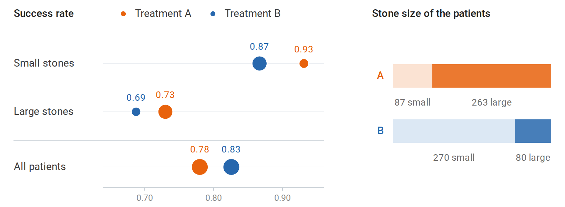Click the orange 0.73 large stones dot
Viewport: 565px width, 207px height.
[165, 112]
